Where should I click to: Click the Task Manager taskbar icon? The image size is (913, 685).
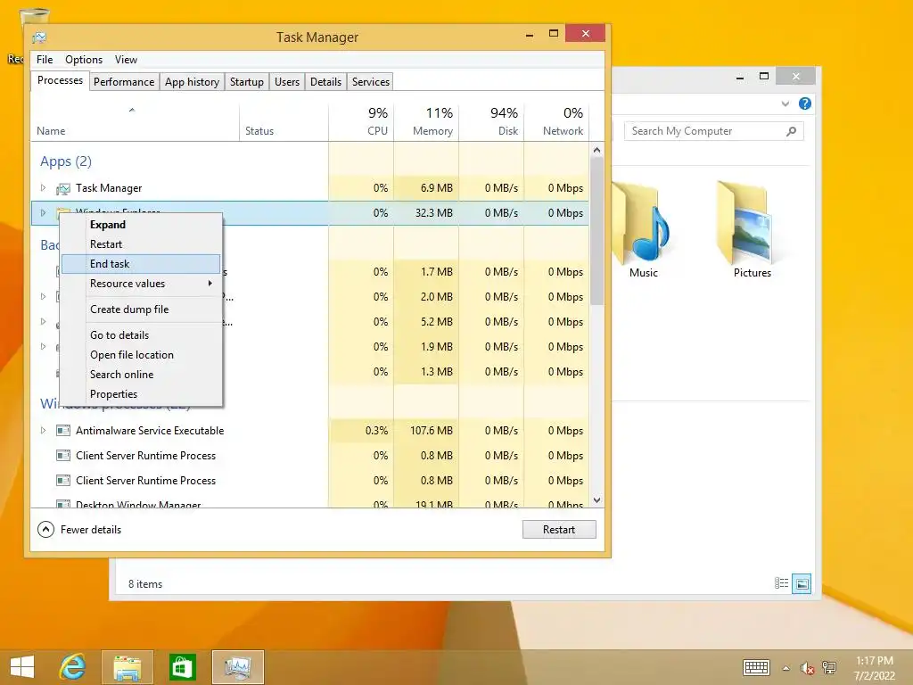[x=237, y=667]
